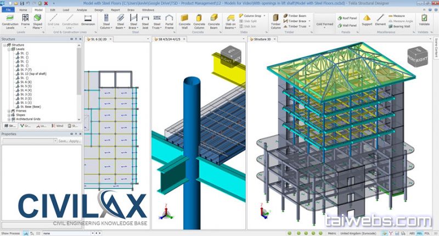Select St. 6 (6) level in tree
Screen dimensions: 439x236
click(25, 82)
